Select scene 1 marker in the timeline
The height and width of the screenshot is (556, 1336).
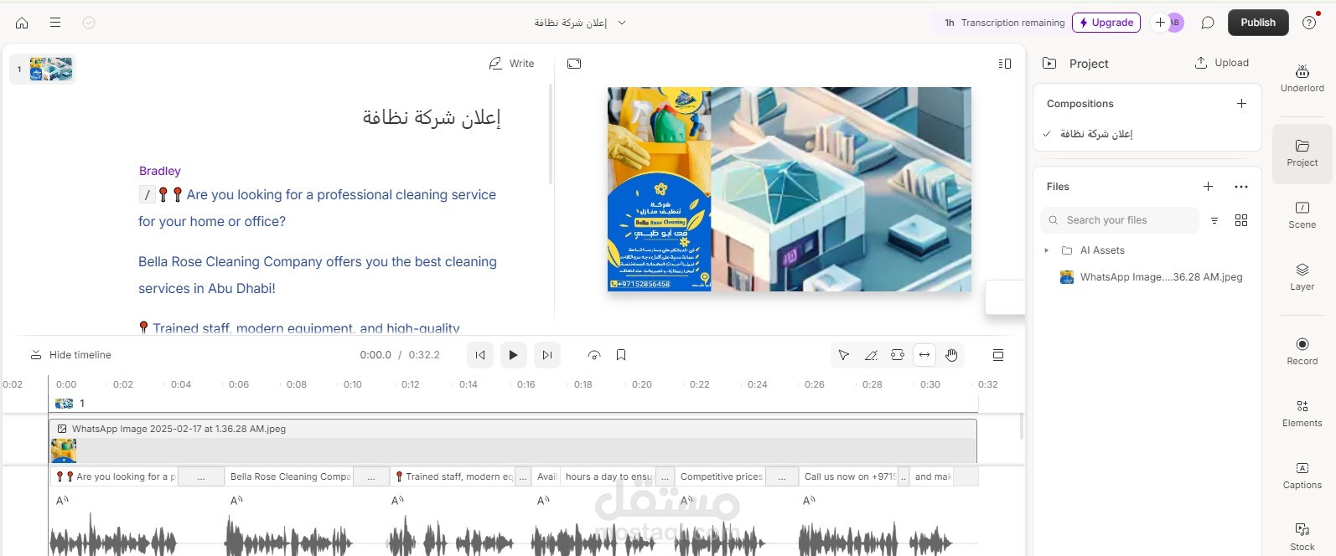click(x=70, y=403)
